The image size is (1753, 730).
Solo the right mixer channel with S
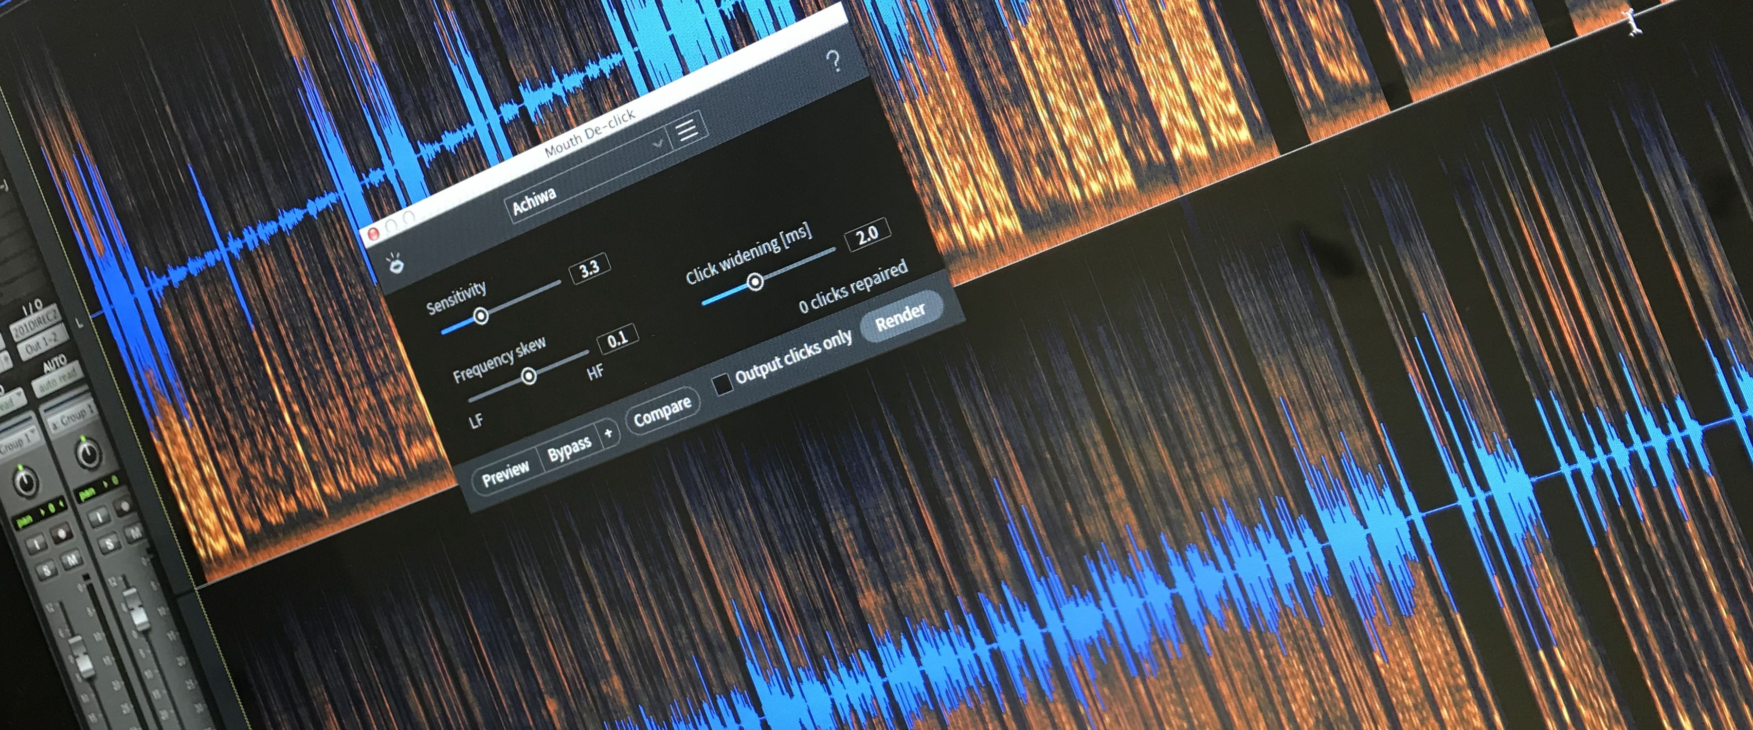109,545
